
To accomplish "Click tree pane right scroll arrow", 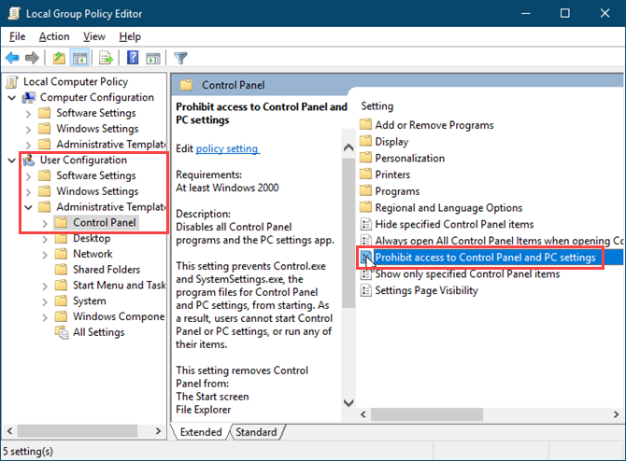I will pos(158,431).
